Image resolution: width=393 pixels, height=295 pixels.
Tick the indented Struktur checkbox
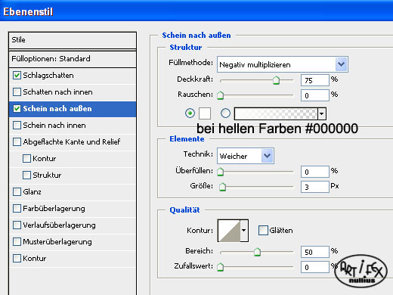26,175
